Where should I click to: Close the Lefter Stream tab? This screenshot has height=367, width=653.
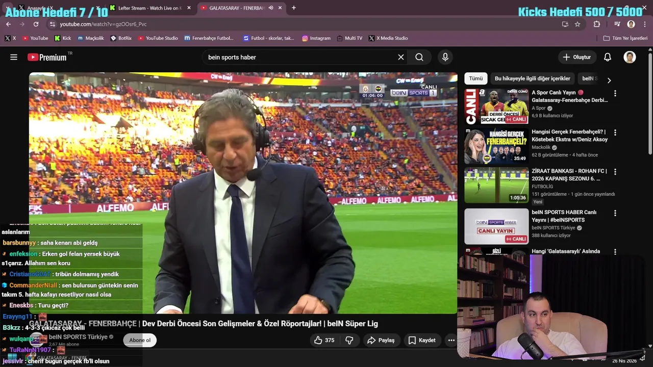189,8
